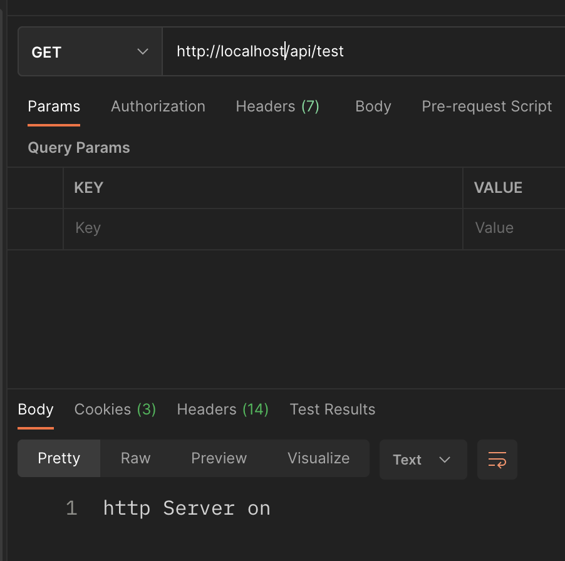Switch to the Params tab
This screenshot has height=561, width=565.
pyautogui.click(x=54, y=106)
